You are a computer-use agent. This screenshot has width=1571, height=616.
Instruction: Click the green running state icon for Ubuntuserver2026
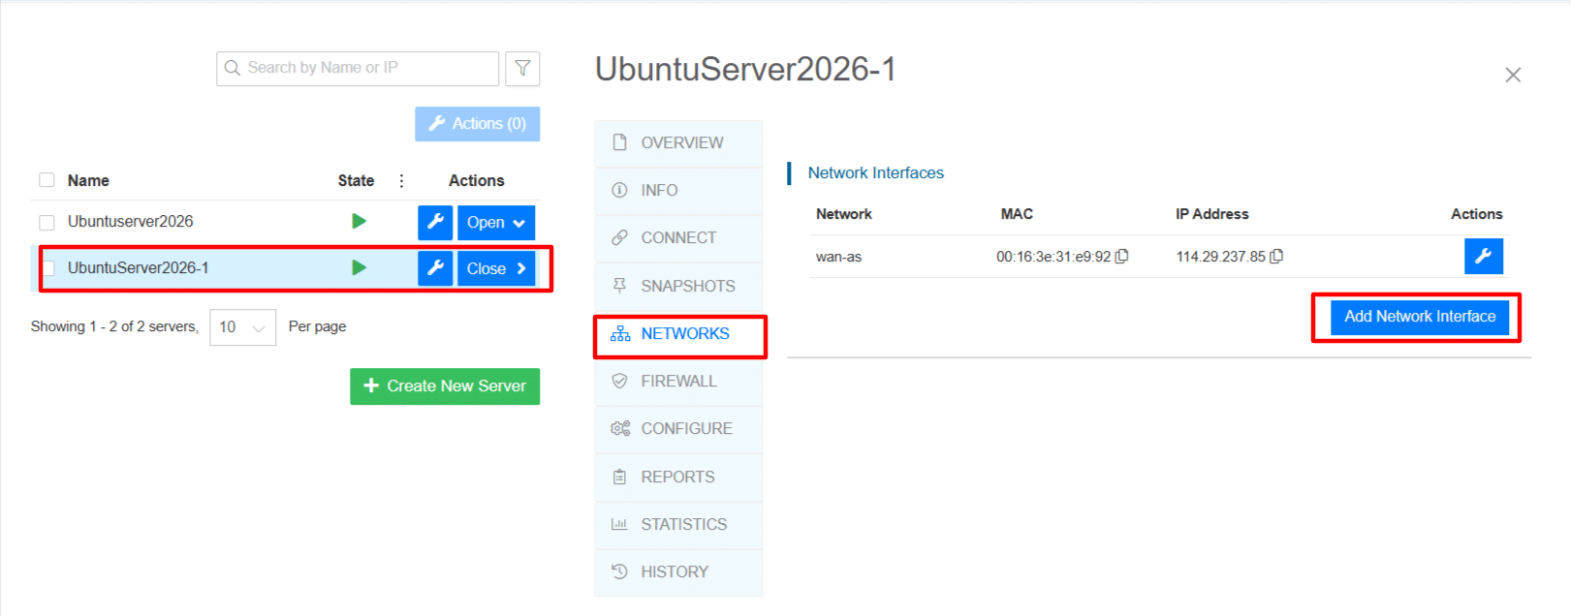point(359,222)
